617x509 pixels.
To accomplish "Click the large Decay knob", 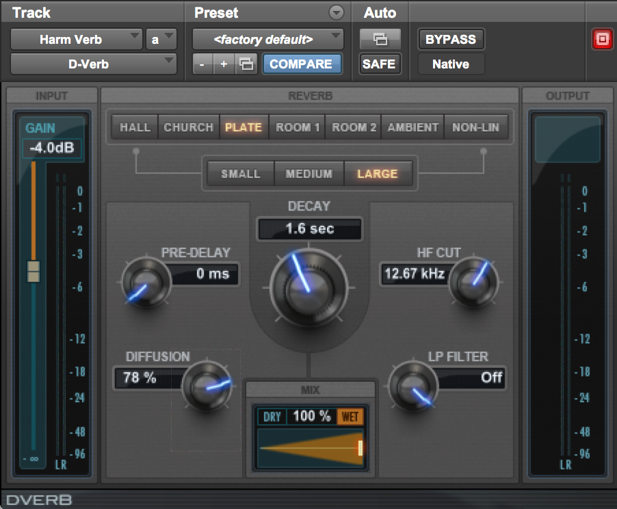I will [x=309, y=288].
